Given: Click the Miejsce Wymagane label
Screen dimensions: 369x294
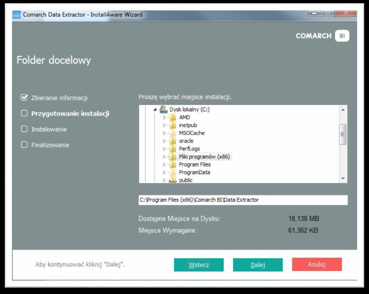Looking at the screenshot, I should tap(168, 230).
